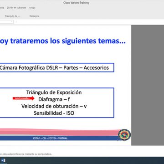The height and width of the screenshot is (164, 164).
Task: Switch to the Triángulo de ... tab
Action: tap(12, 16)
